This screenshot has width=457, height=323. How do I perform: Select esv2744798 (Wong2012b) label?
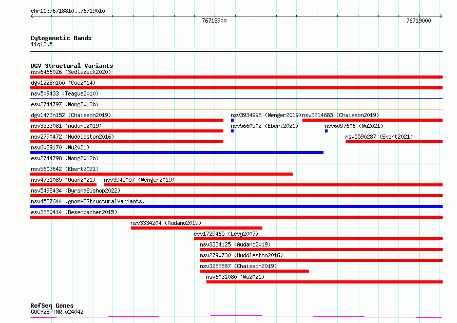[x=65, y=158]
